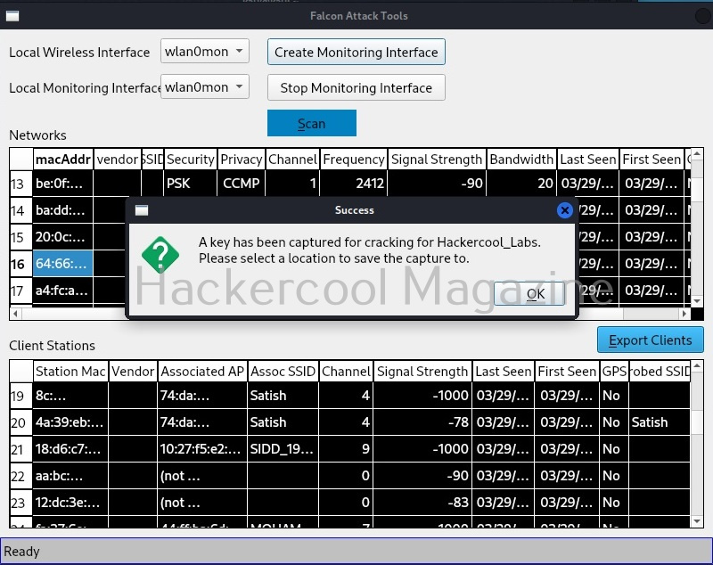Select network row number 15

(20, 237)
